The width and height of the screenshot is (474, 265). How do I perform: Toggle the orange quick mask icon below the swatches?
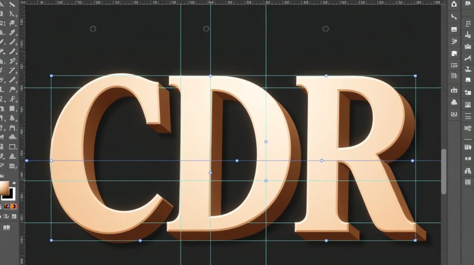[13, 206]
